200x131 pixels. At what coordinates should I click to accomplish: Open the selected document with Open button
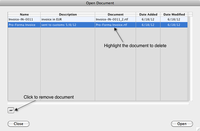(x=182, y=124)
